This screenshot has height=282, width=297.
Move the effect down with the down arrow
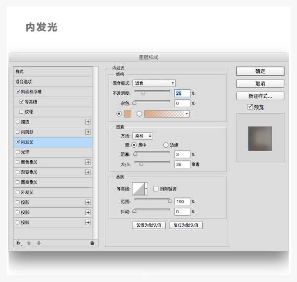39,243
